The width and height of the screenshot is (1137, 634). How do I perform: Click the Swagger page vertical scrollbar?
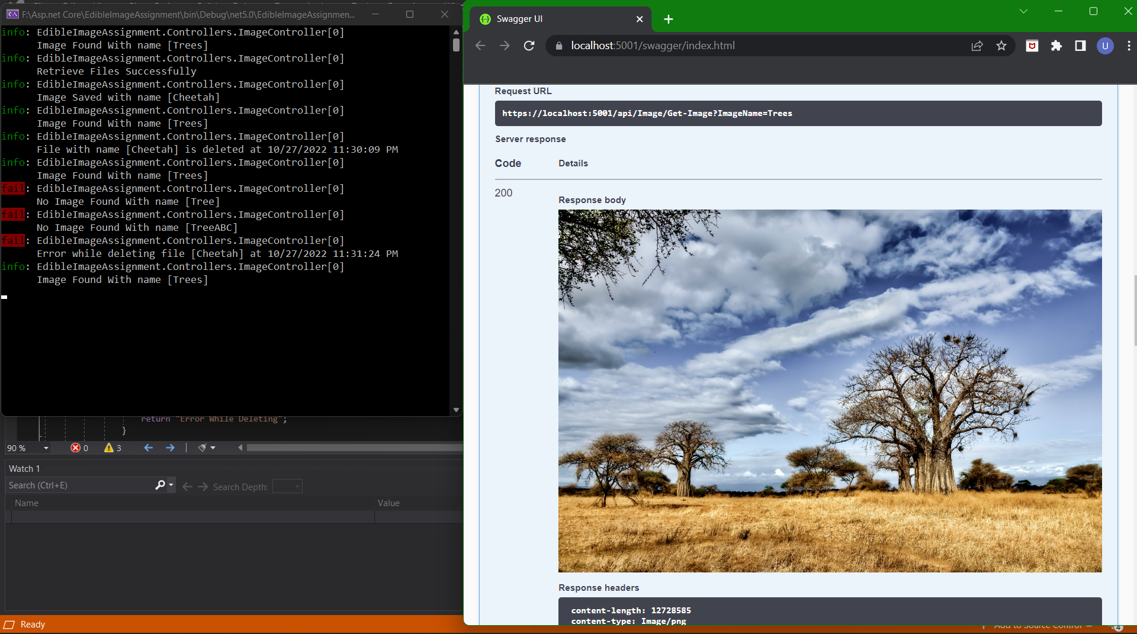1135,311
